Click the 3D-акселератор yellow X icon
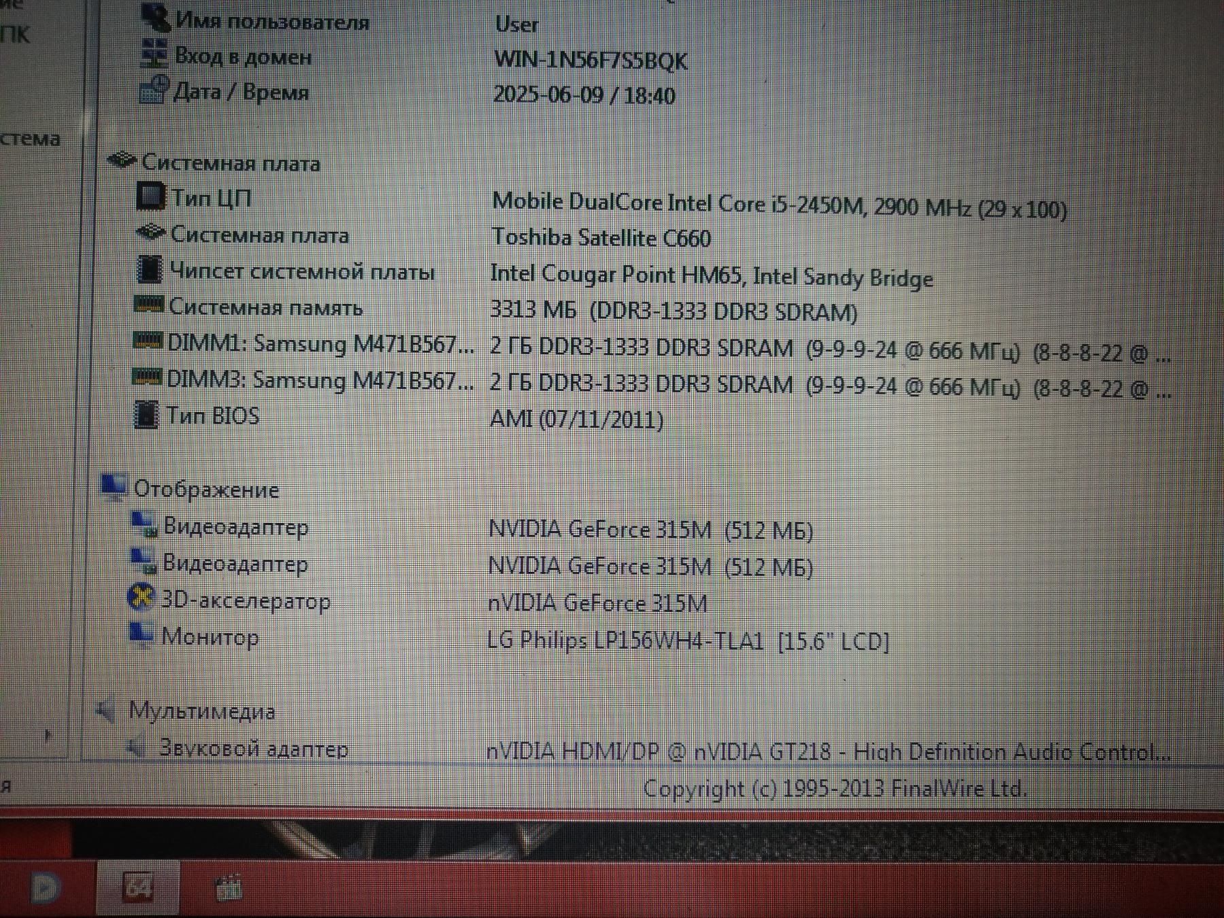1224x918 pixels. click(x=141, y=598)
